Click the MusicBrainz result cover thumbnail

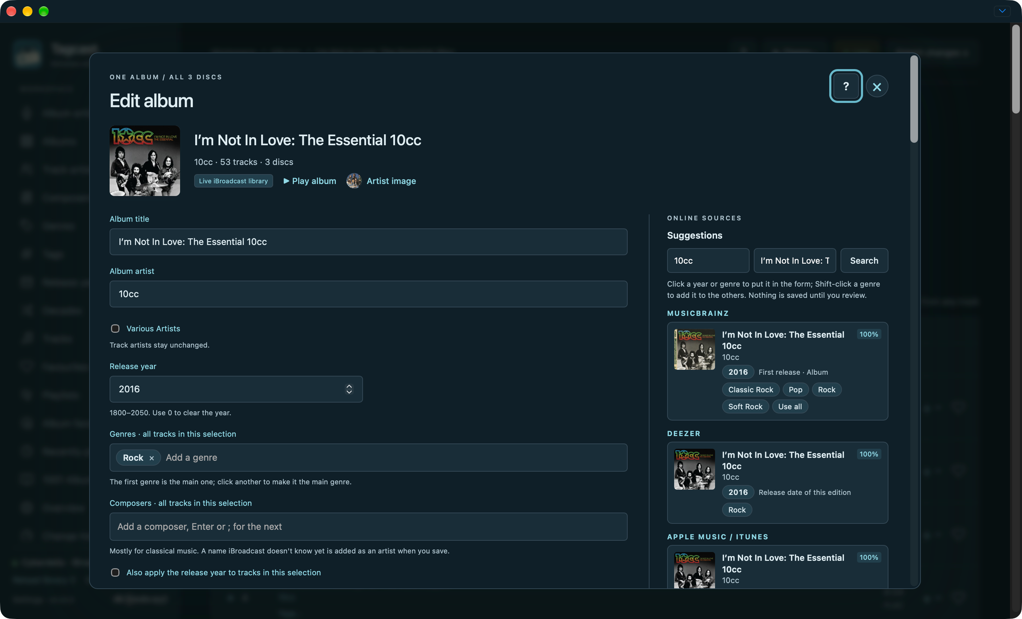(694, 349)
